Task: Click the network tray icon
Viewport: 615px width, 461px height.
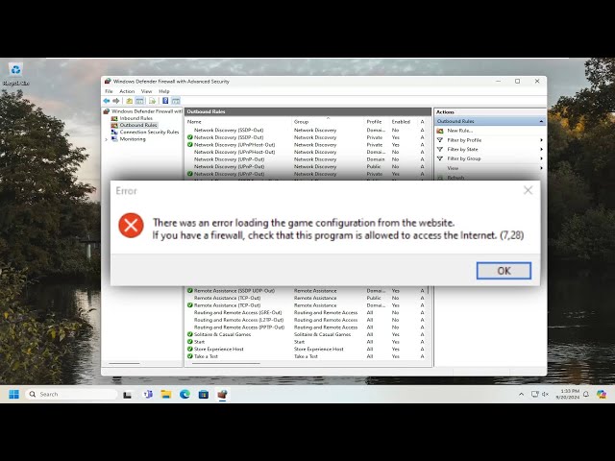Action: tap(535, 394)
